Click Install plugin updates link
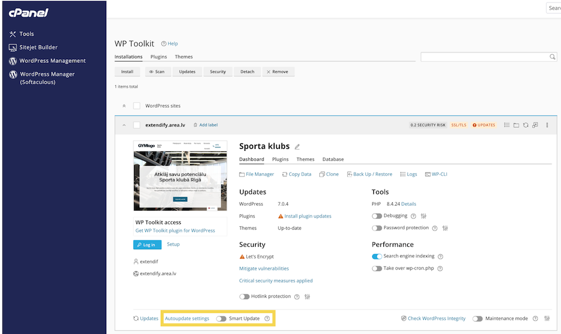The height and width of the screenshot is (334, 561). point(308,216)
